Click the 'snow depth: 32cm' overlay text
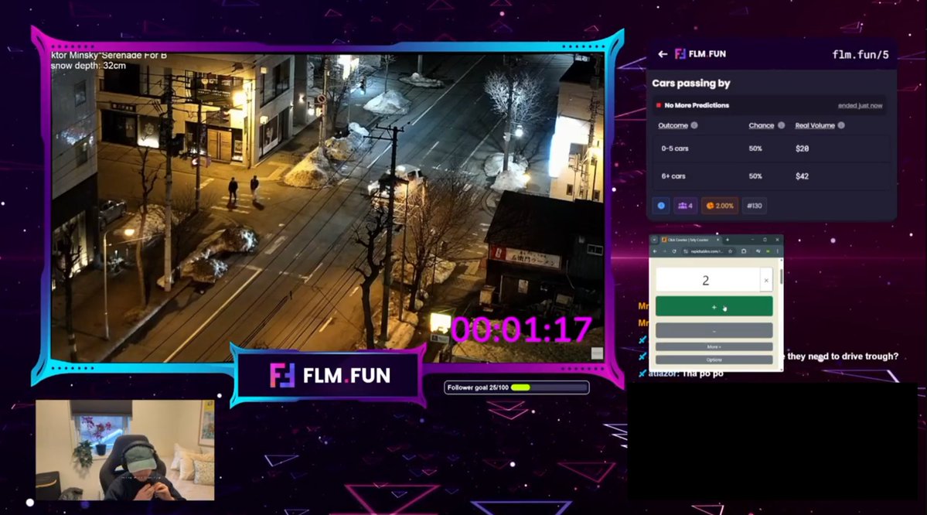This screenshot has width=927, height=515. tap(89, 66)
